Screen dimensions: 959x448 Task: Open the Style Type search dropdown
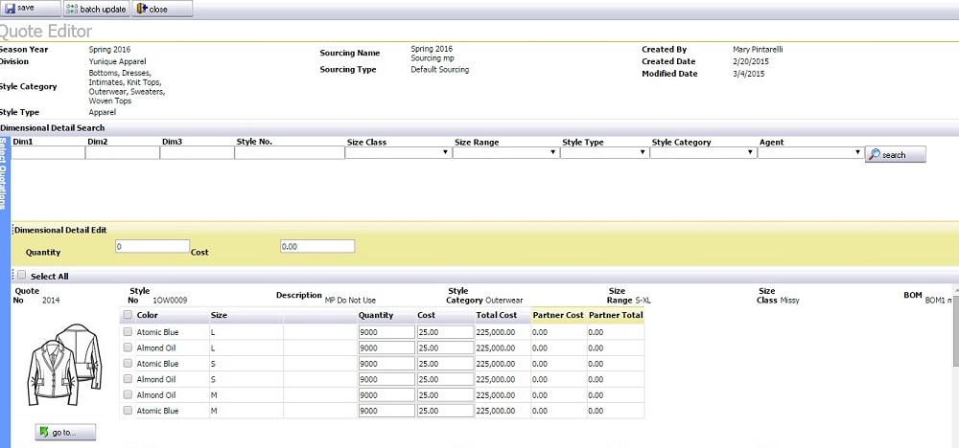pyautogui.click(x=605, y=152)
